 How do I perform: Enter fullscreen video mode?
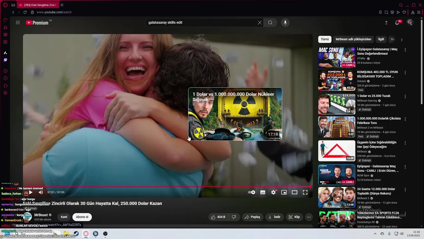(x=305, y=192)
